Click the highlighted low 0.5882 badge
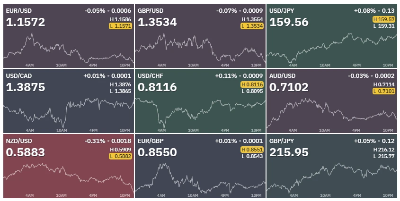Screen dimensions: 400x201 [120, 156]
